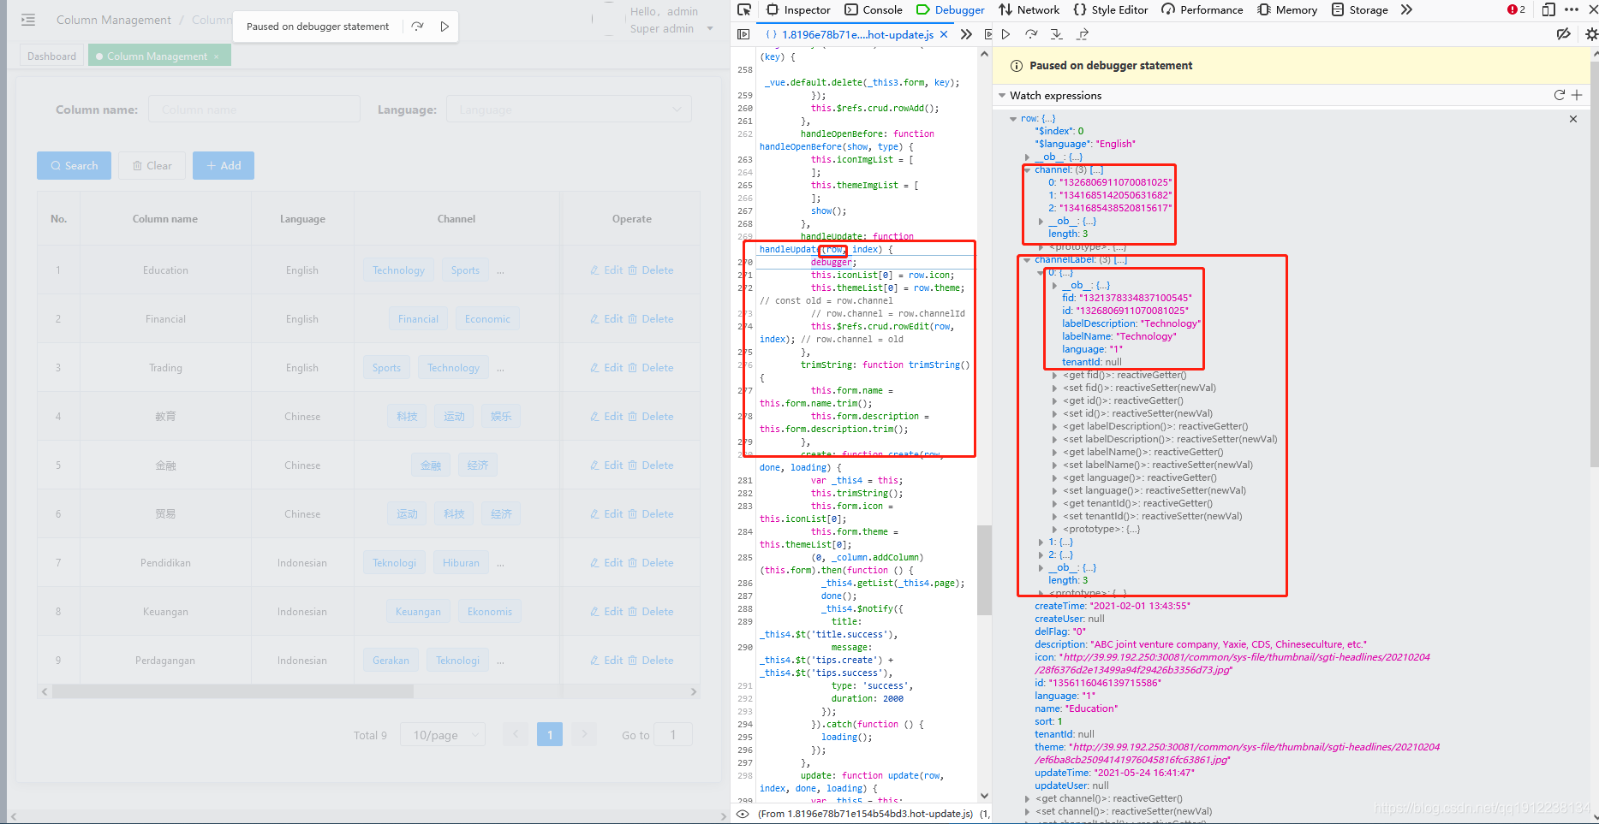Viewport: 1599px width, 824px height.
Task: Resume from page paused overlay
Action: click(444, 27)
